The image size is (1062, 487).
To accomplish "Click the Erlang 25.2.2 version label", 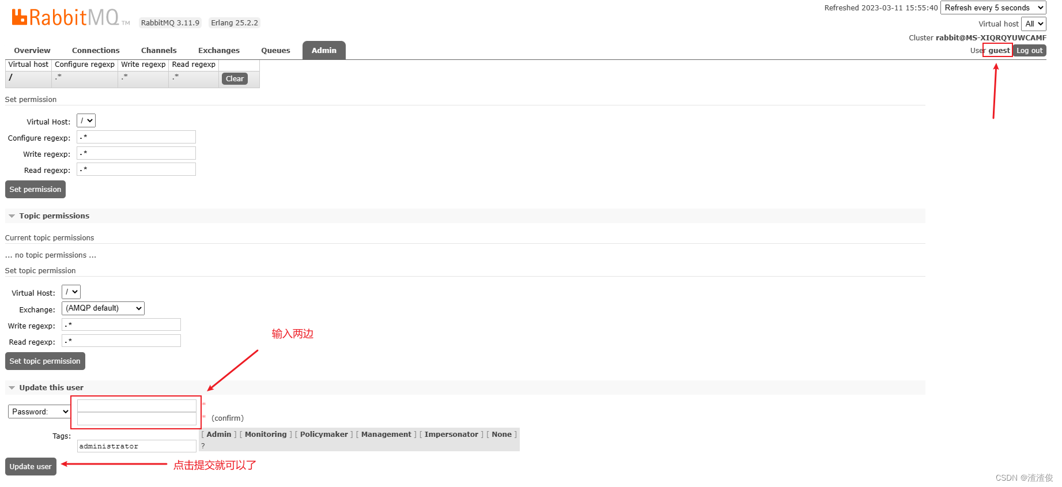I will coord(234,23).
